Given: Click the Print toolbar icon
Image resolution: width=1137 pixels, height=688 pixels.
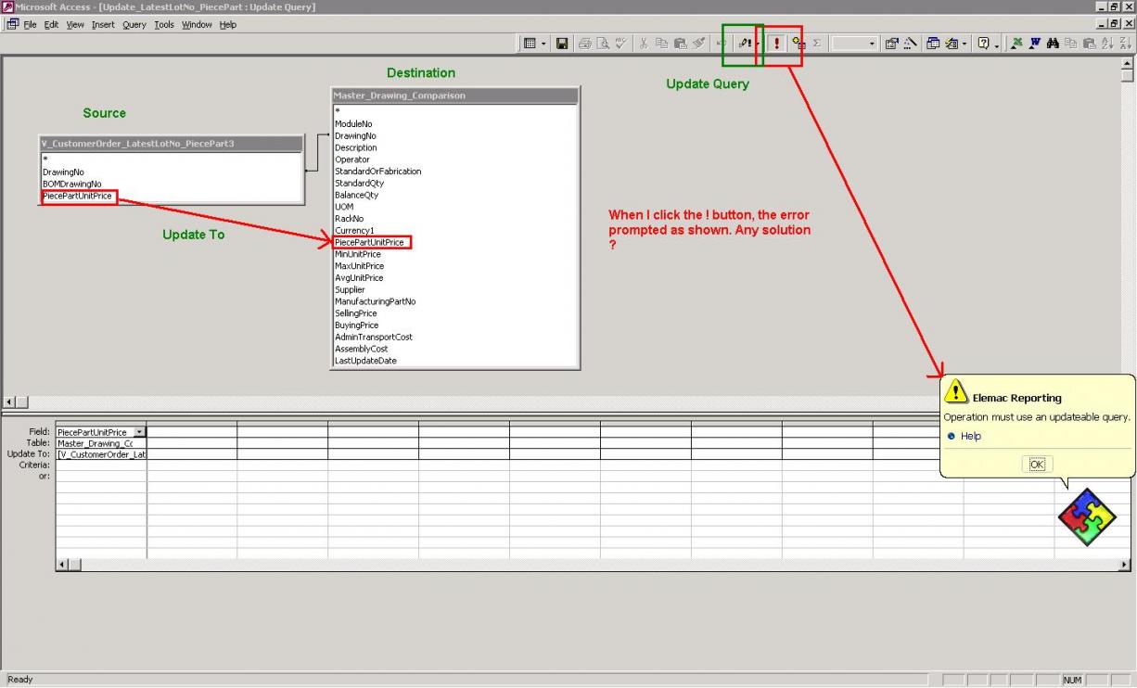Looking at the screenshot, I should [585, 44].
